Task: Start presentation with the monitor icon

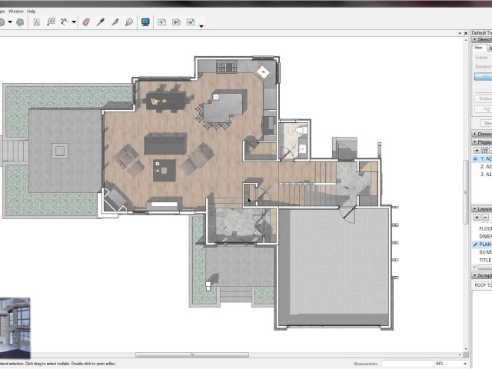Action: coord(145,22)
